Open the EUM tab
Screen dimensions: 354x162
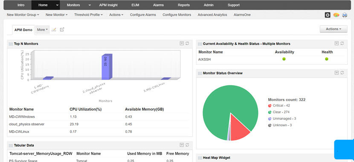135,5
